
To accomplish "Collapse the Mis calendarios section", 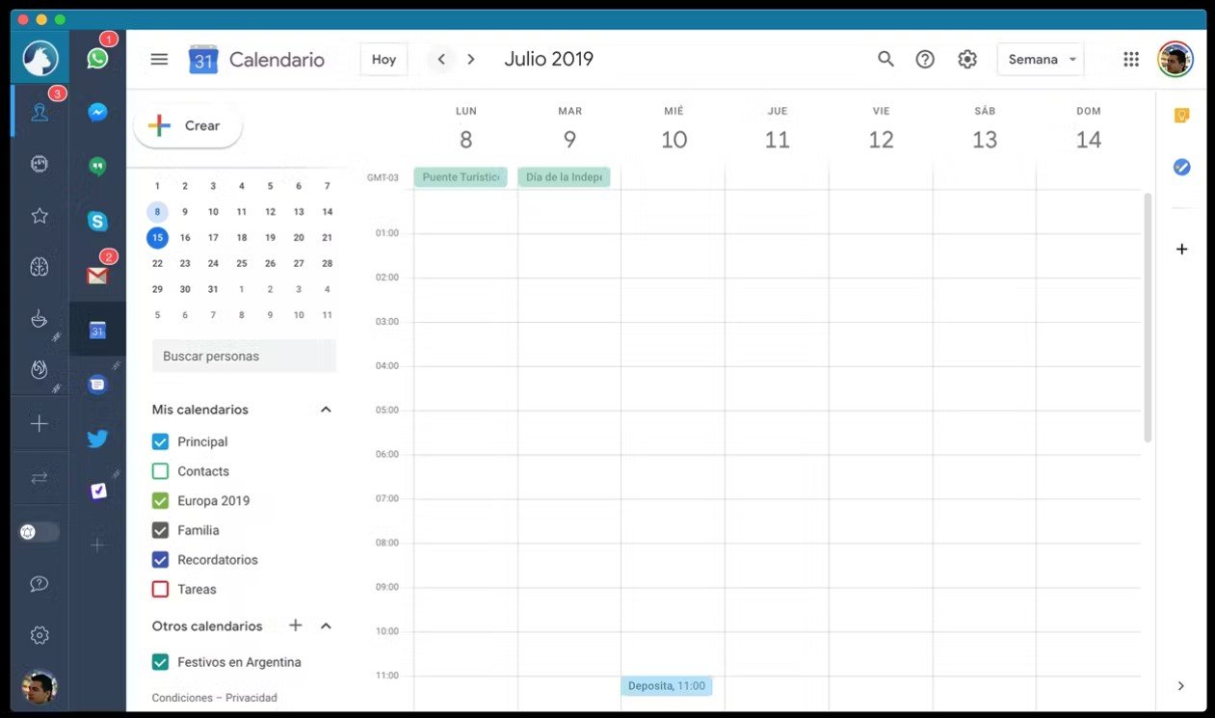I will 326,410.
